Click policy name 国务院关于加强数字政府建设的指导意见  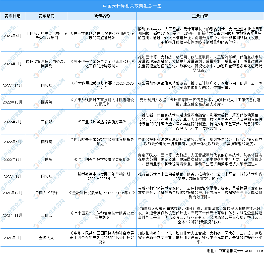click(x=102, y=142)
